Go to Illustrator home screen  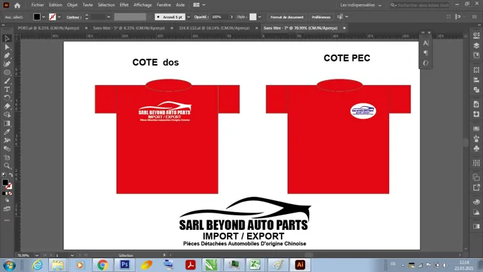tap(17, 6)
